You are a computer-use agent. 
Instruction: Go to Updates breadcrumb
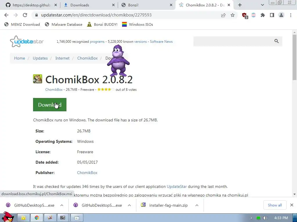pyautogui.click(x=40, y=58)
